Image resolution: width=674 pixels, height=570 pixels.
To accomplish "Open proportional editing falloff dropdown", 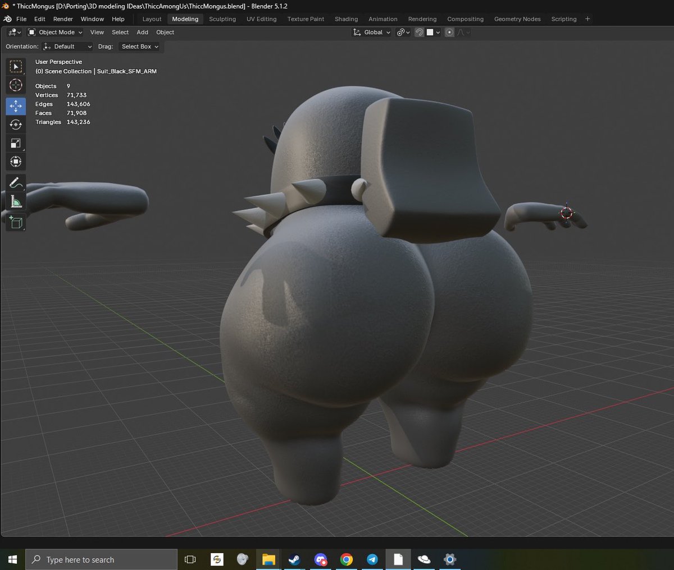I will (x=463, y=33).
